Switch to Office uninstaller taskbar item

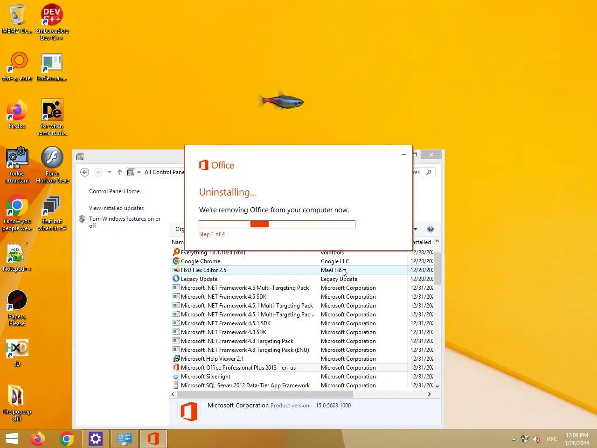pos(153,439)
